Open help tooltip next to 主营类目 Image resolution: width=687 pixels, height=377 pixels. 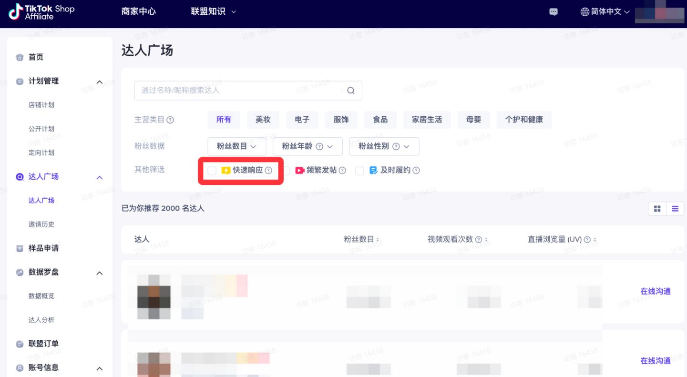click(x=170, y=120)
